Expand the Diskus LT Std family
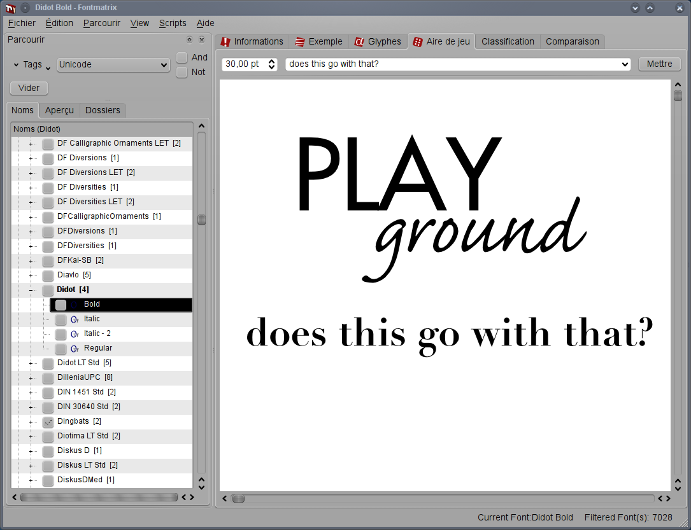691x530 pixels. 31,465
